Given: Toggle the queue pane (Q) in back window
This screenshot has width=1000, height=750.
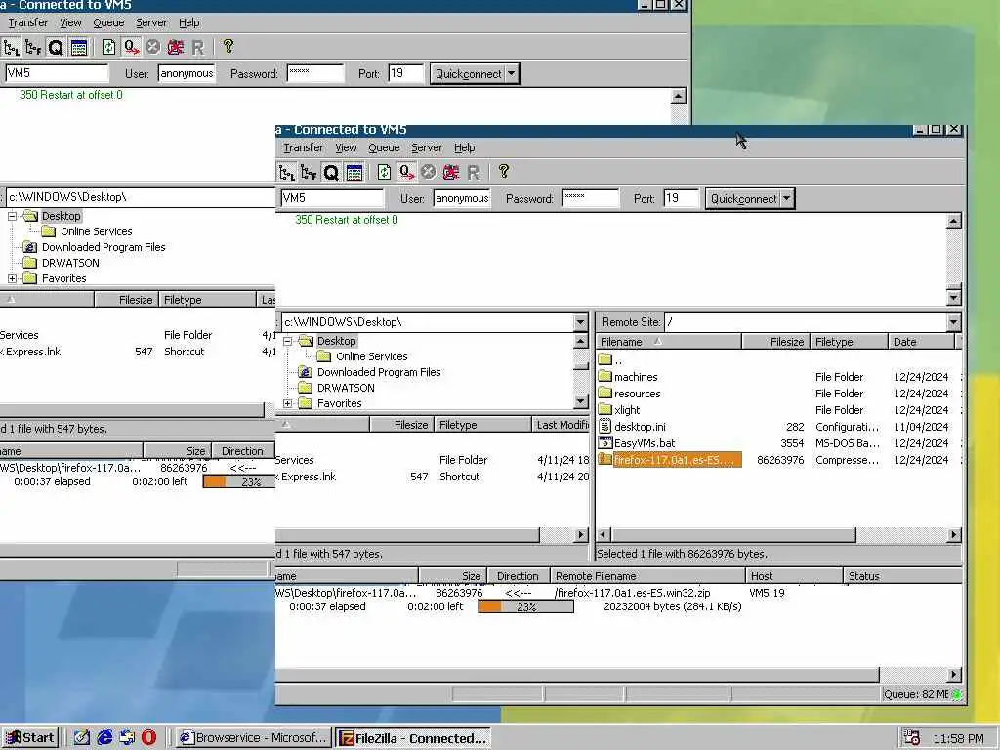Looking at the screenshot, I should coord(56,47).
